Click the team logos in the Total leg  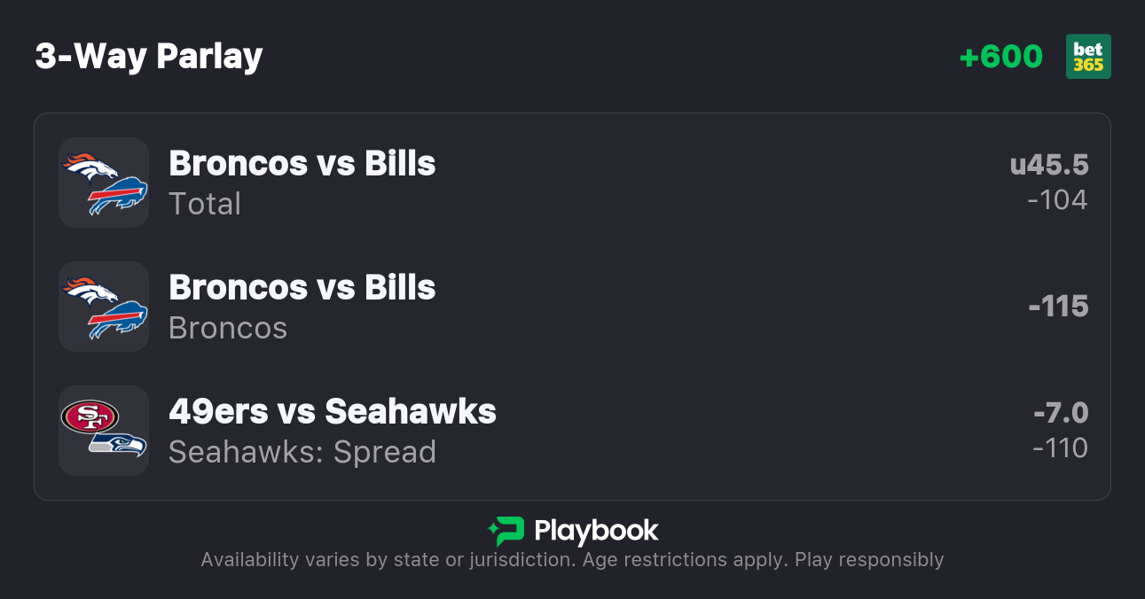click(104, 183)
